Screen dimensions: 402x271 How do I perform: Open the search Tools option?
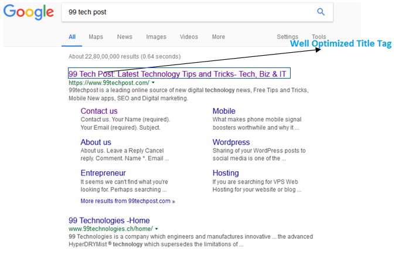pyautogui.click(x=319, y=37)
